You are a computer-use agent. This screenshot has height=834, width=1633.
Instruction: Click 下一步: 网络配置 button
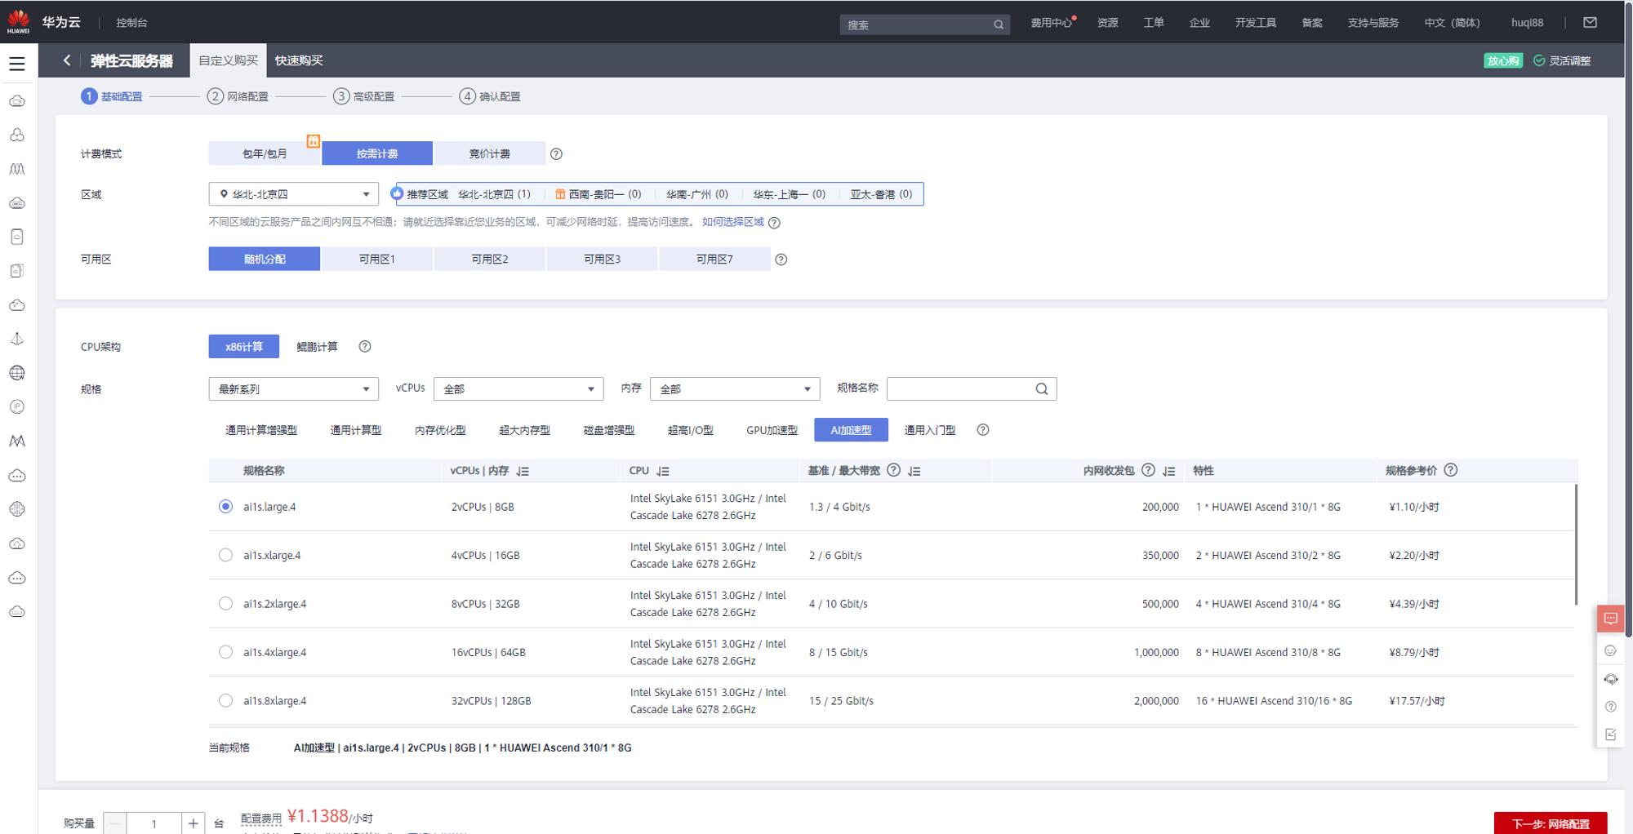(x=1551, y=823)
